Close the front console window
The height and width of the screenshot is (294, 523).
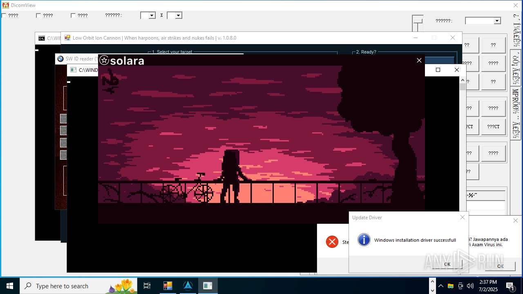click(457, 70)
